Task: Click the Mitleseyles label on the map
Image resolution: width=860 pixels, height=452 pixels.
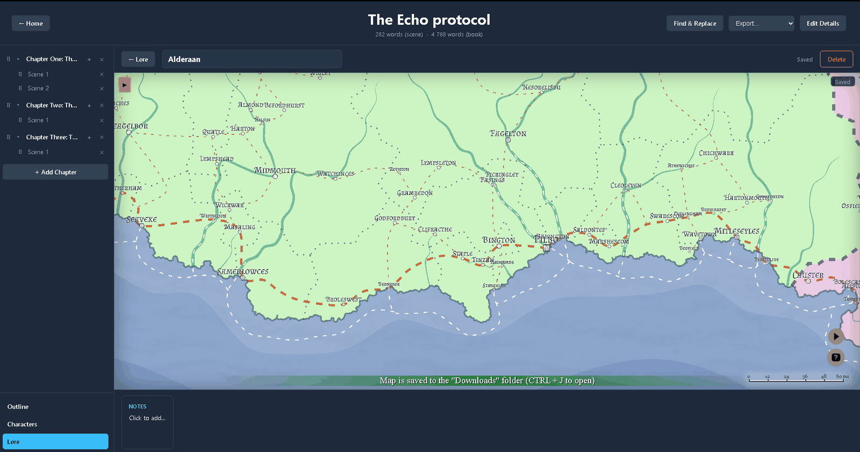Action: tap(736, 231)
